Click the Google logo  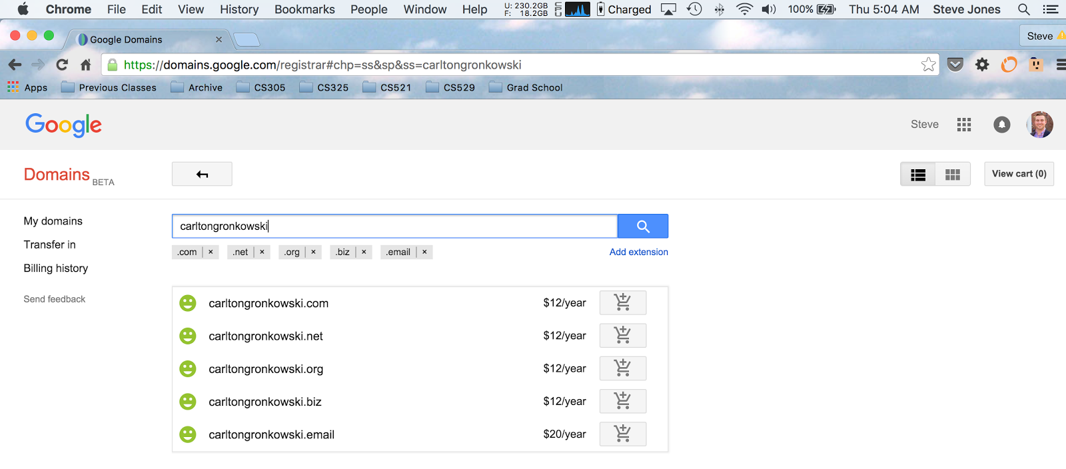63,125
